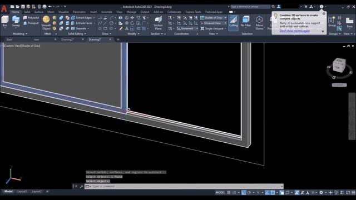Switch to the Drawing2 file tab

pos(67,39)
